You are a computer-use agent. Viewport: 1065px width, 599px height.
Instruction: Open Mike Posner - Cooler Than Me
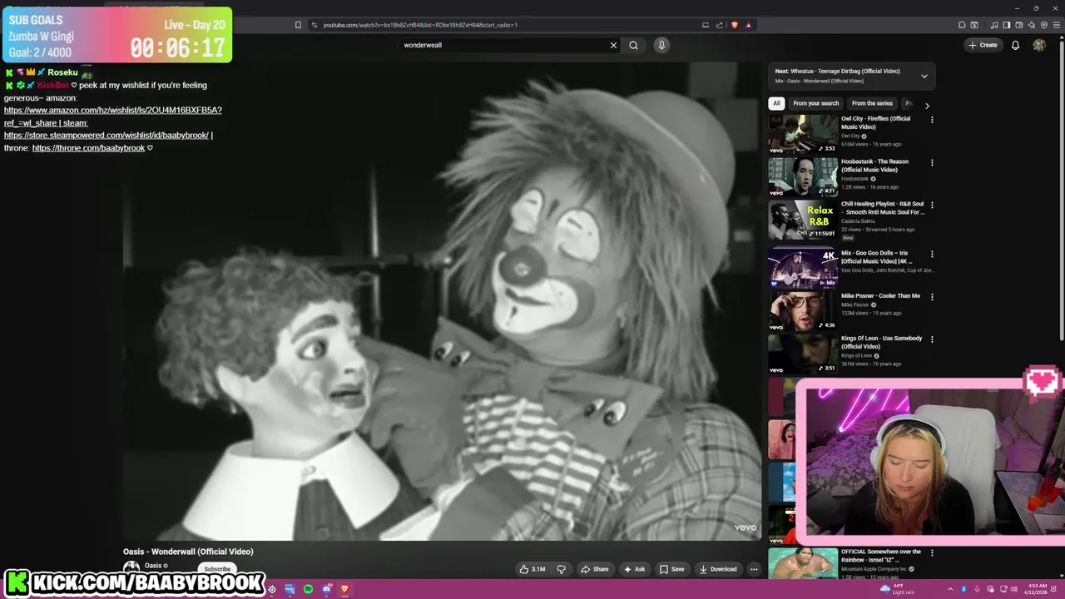click(x=880, y=295)
